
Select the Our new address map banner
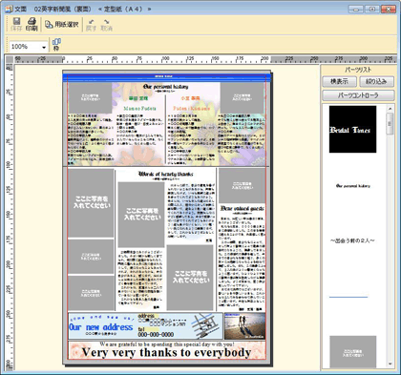[145, 326]
